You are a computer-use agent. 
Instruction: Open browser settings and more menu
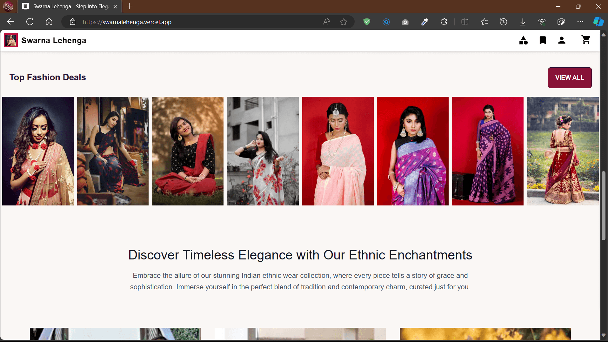pos(580,22)
